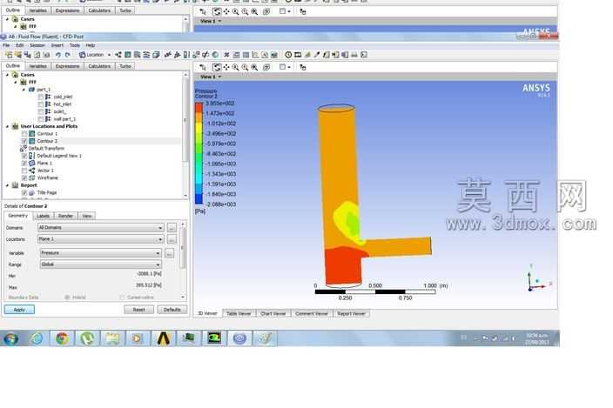Open Google Chrome from the taskbar
Screen dimensions: 613x408
click(62, 338)
